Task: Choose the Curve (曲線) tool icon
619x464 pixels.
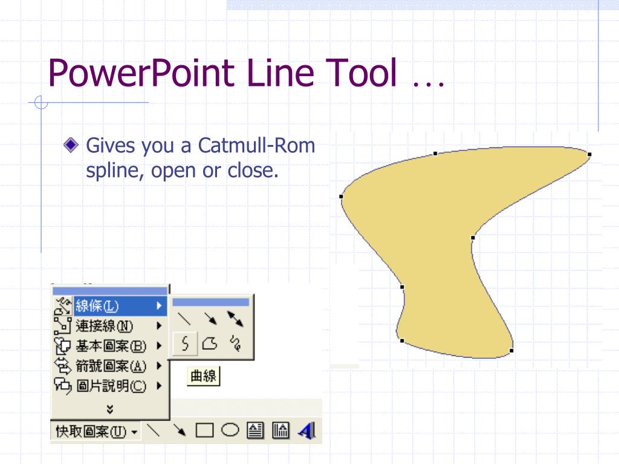Action: 185,343
